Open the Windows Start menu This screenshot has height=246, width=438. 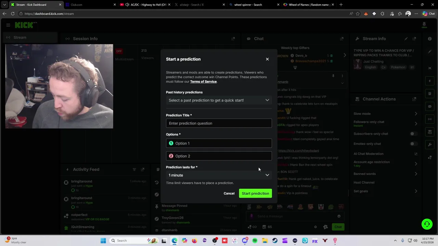[103, 241]
